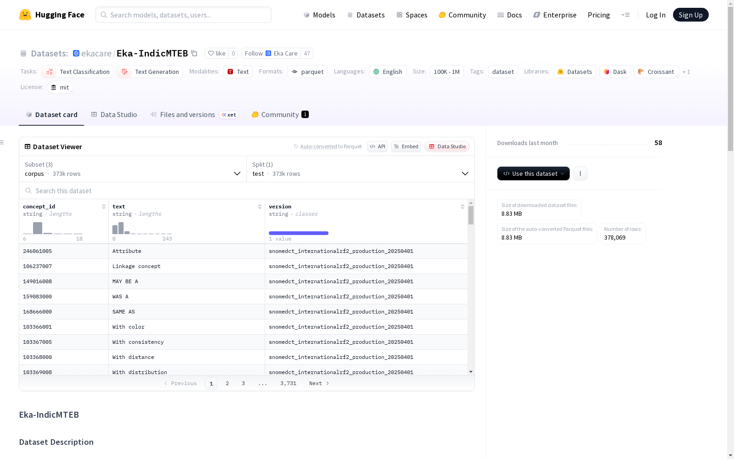Open the Spaces menu item

412,15
